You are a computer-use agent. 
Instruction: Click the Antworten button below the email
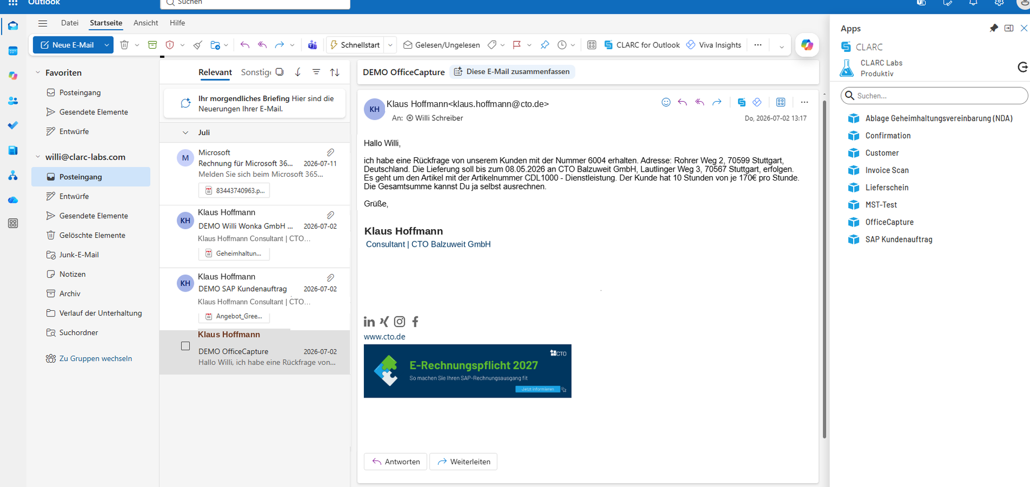396,462
